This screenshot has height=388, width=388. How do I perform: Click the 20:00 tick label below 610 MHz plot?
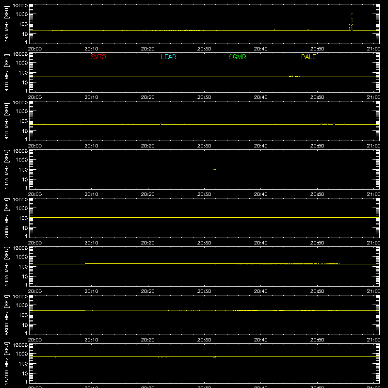35,146
